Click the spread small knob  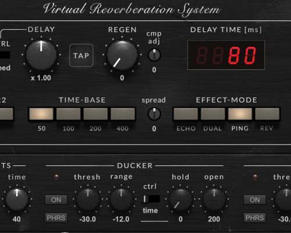(154, 114)
